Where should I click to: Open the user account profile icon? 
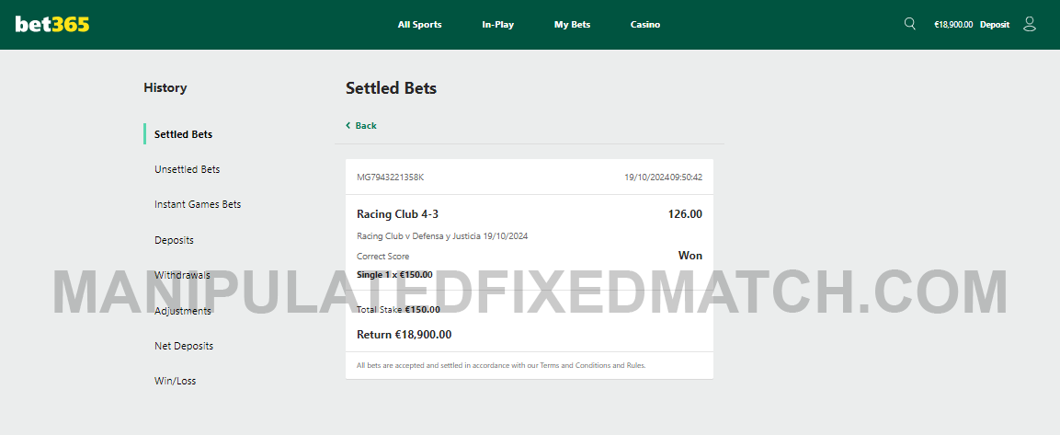[x=1029, y=24]
